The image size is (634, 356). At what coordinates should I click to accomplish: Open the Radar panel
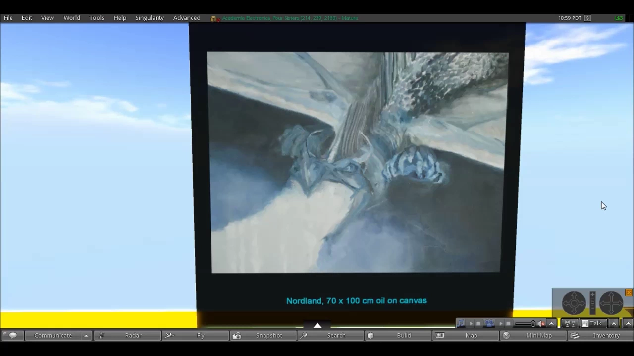click(x=127, y=335)
